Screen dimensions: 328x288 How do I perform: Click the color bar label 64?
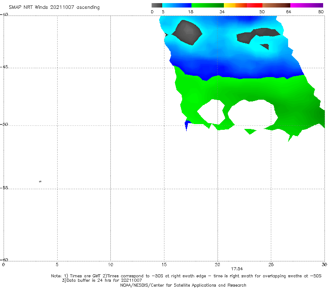(289, 12)
